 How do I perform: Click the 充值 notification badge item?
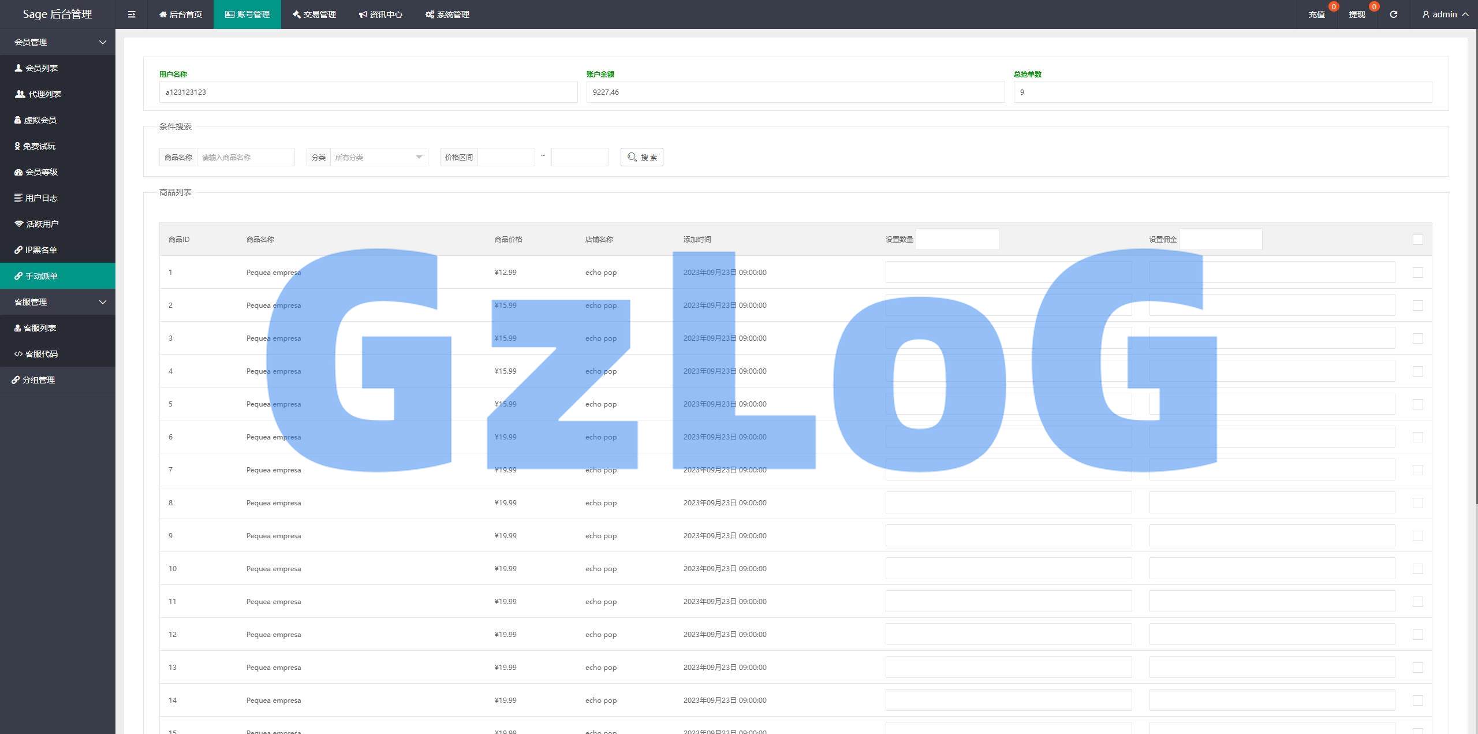(x=1317, y=14)
